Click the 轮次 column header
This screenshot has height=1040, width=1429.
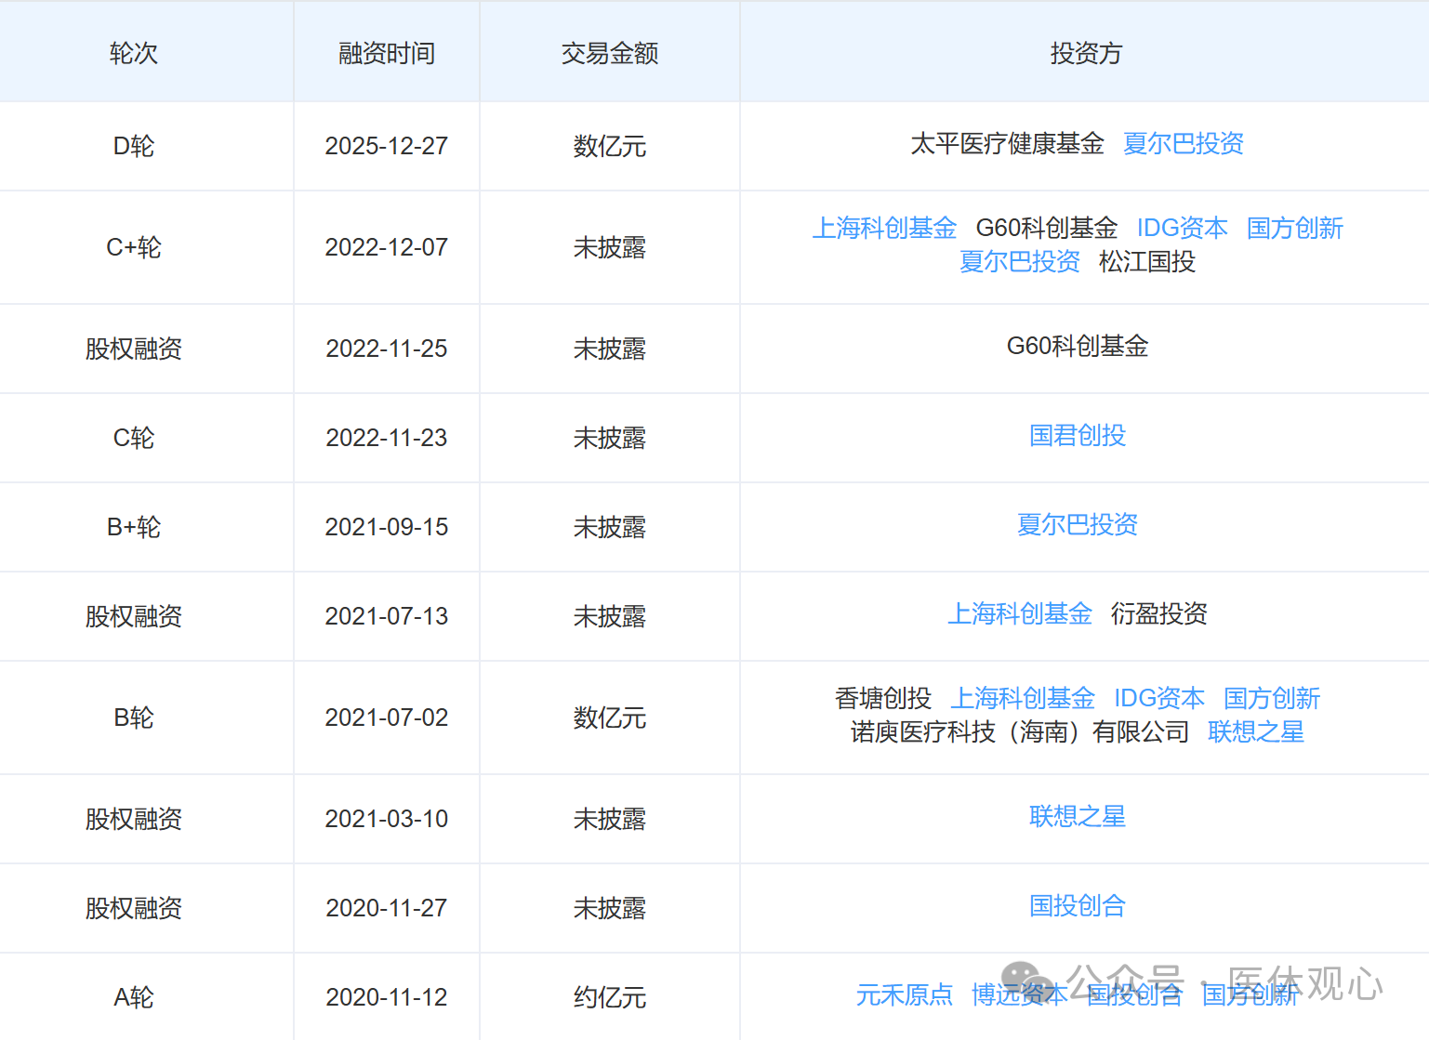point(133,54)
